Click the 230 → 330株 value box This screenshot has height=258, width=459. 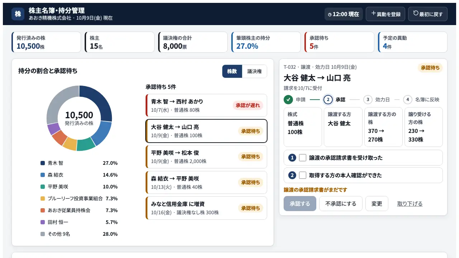click(423, 127)
